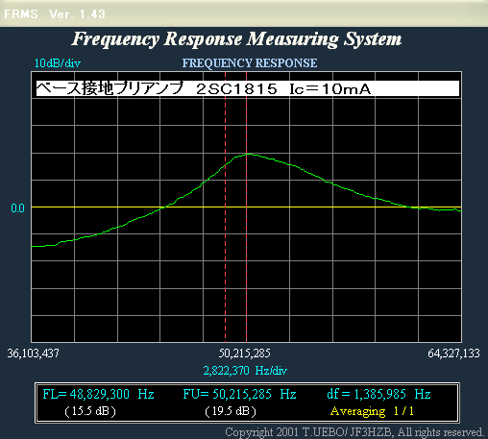The width and height of the screenshot is (488, 439).
Task: Select the end frequency 64,327,133
Action: click(453, 354)
